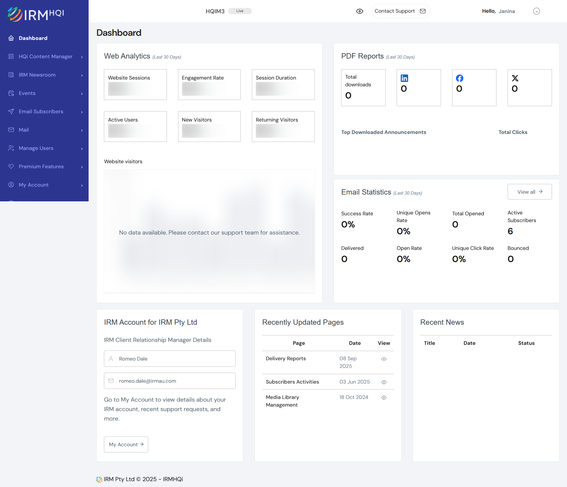The width and height of the screenshot is (567, 487).
Task: Click the View all email statistics button
Action: 529,192
